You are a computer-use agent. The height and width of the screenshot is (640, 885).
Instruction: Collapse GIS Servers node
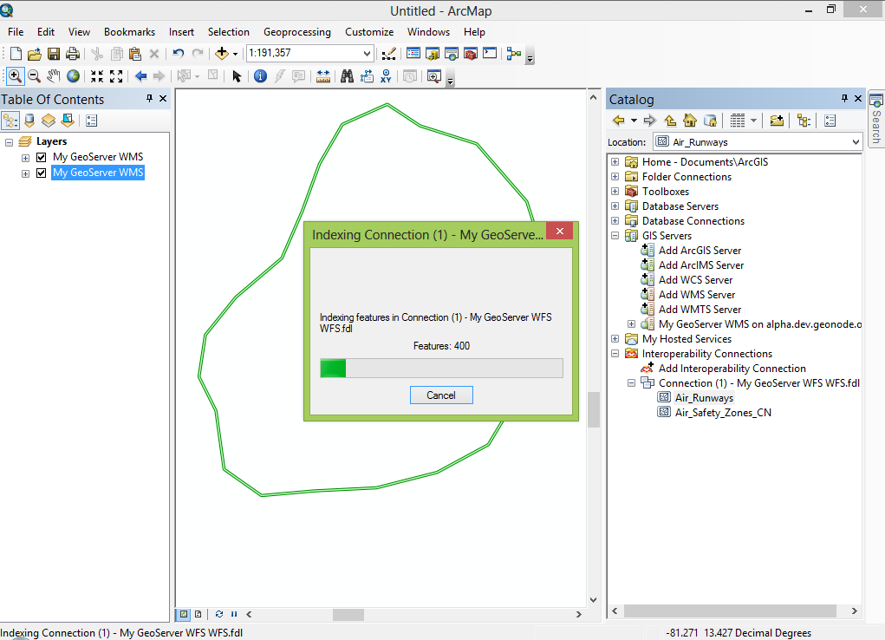[615, 236]
